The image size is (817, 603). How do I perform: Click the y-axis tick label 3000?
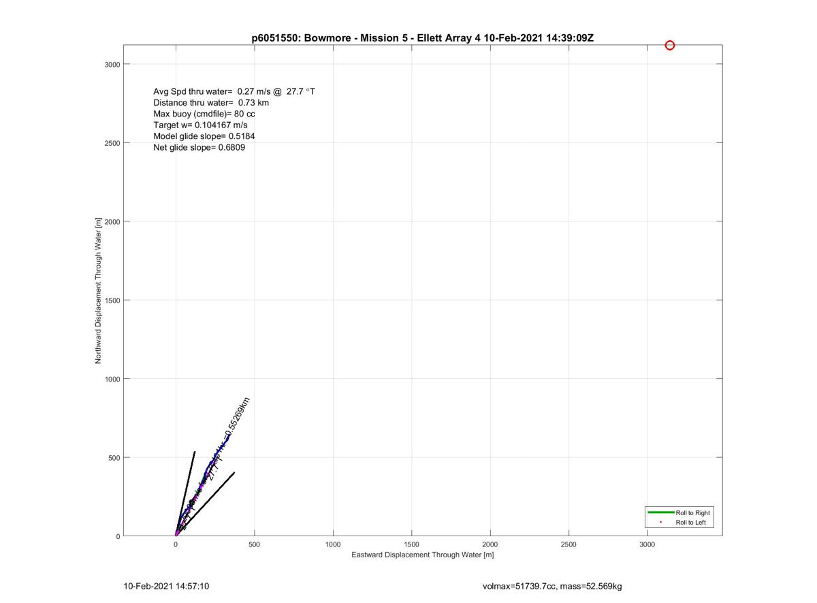(112, 64)
